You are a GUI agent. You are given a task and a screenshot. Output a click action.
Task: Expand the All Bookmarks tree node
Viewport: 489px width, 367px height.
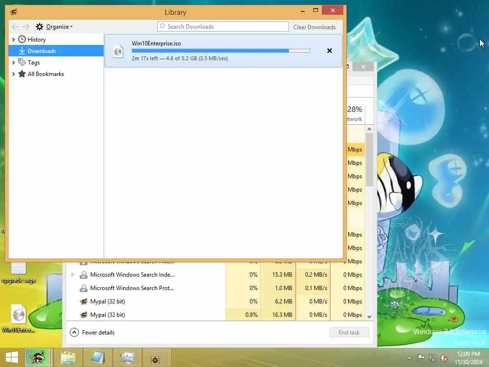point(13,74)
